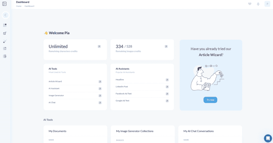Screen dimensions: 273x143
Task: Open the live chat support bubble
Action: click(x=268, y=138)
